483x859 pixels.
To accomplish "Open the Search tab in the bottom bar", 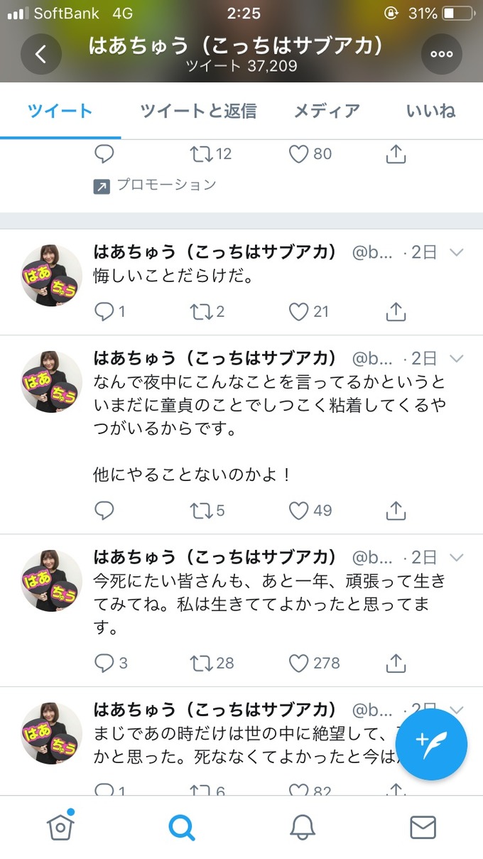I will pyautogui.click(x=181, y=827).
